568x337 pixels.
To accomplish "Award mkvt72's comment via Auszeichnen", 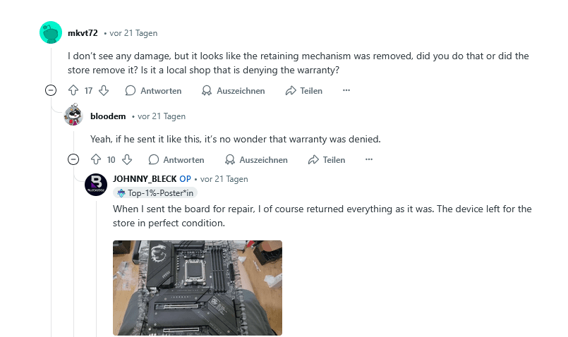I will coord(233,91).
